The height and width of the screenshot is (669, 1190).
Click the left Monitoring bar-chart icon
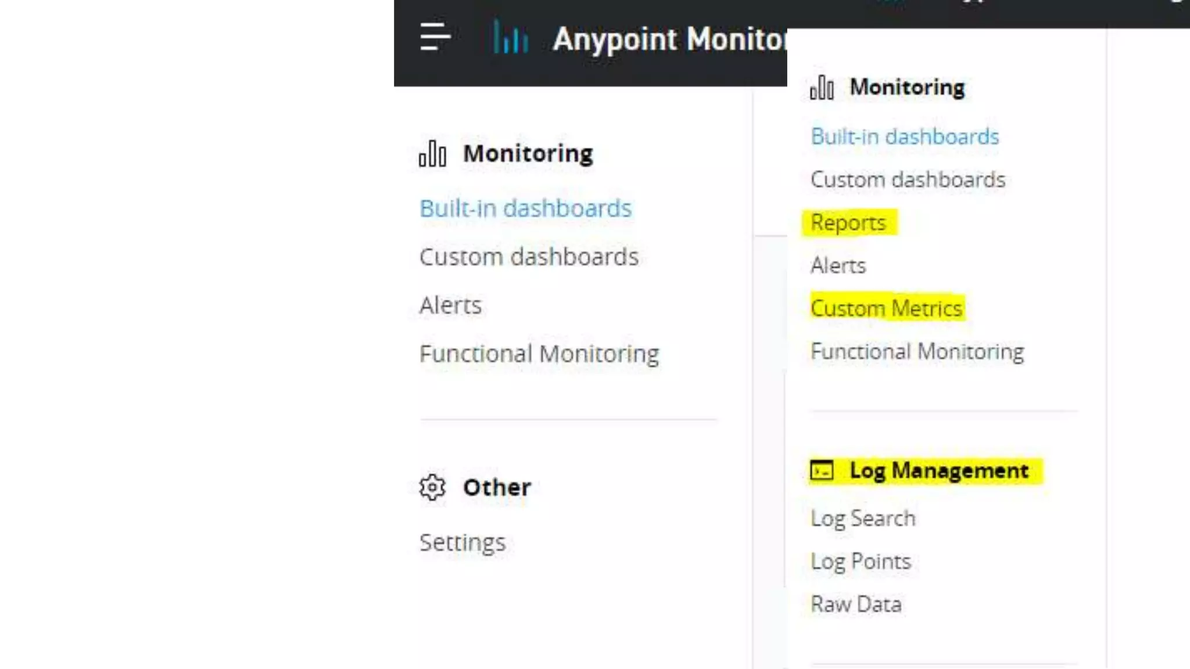click(433, 154)
